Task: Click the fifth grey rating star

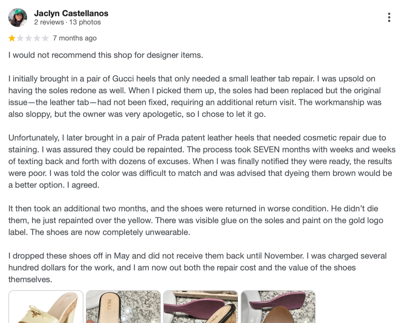Action: pos(45,38)
